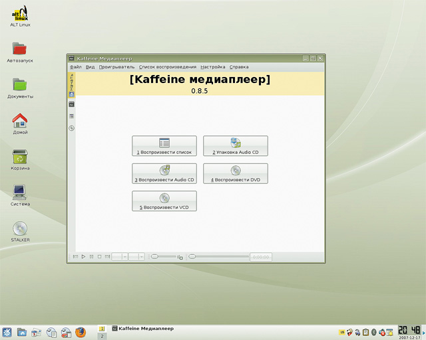Launch the fifth taskbar launcher with globe
Image resolution: width=426 pixels, height=340 pixels.
tap(66, 333)
